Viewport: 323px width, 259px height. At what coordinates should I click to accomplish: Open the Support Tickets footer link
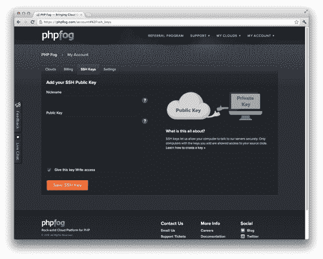click(x=173, y=236)
